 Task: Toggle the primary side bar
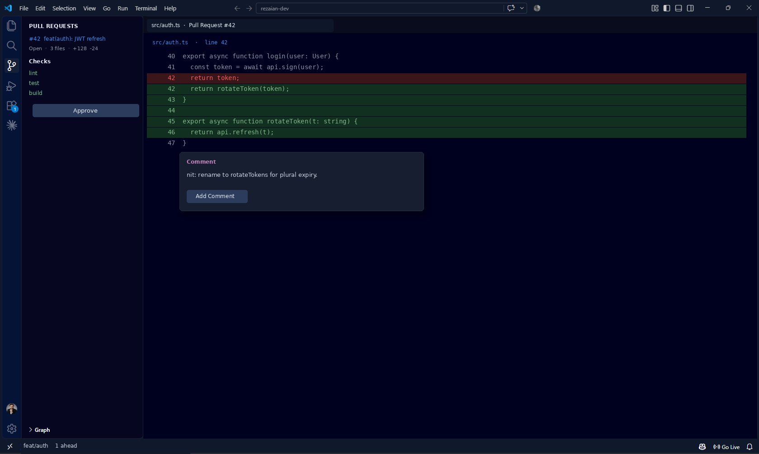tap(667, 8)
